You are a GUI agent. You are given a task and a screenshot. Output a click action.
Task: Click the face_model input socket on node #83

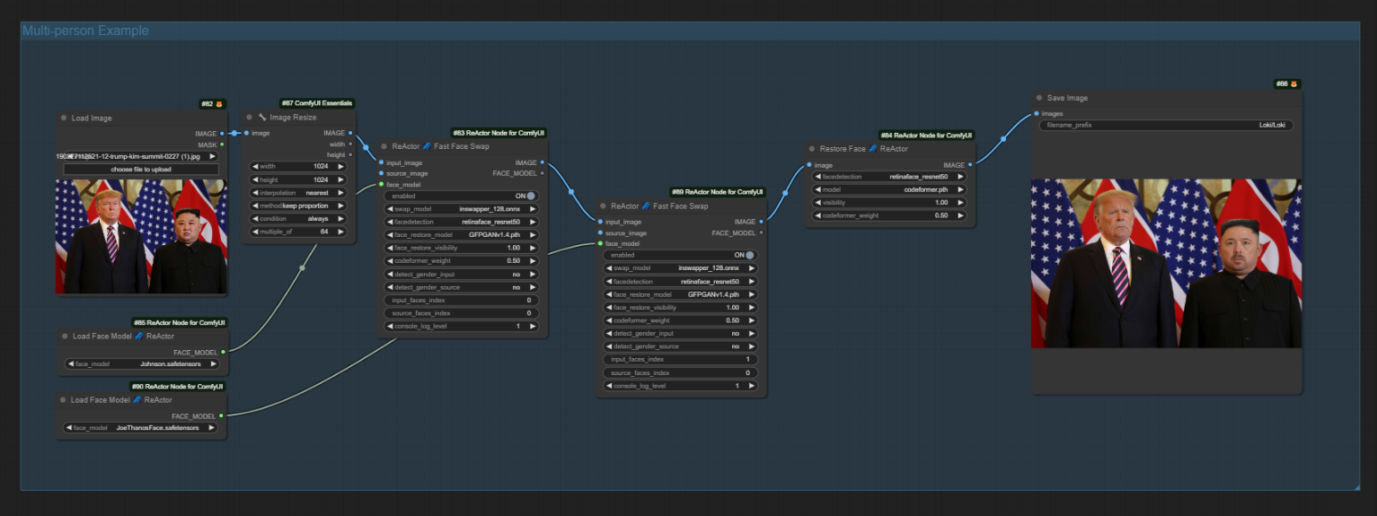click(x=381, y=184)
